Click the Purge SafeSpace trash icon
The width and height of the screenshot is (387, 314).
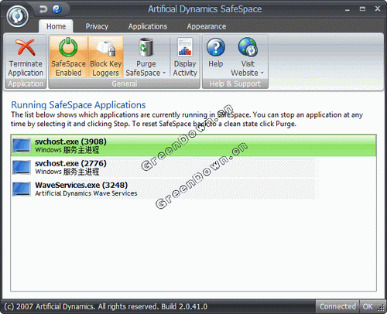pos(146,47)
